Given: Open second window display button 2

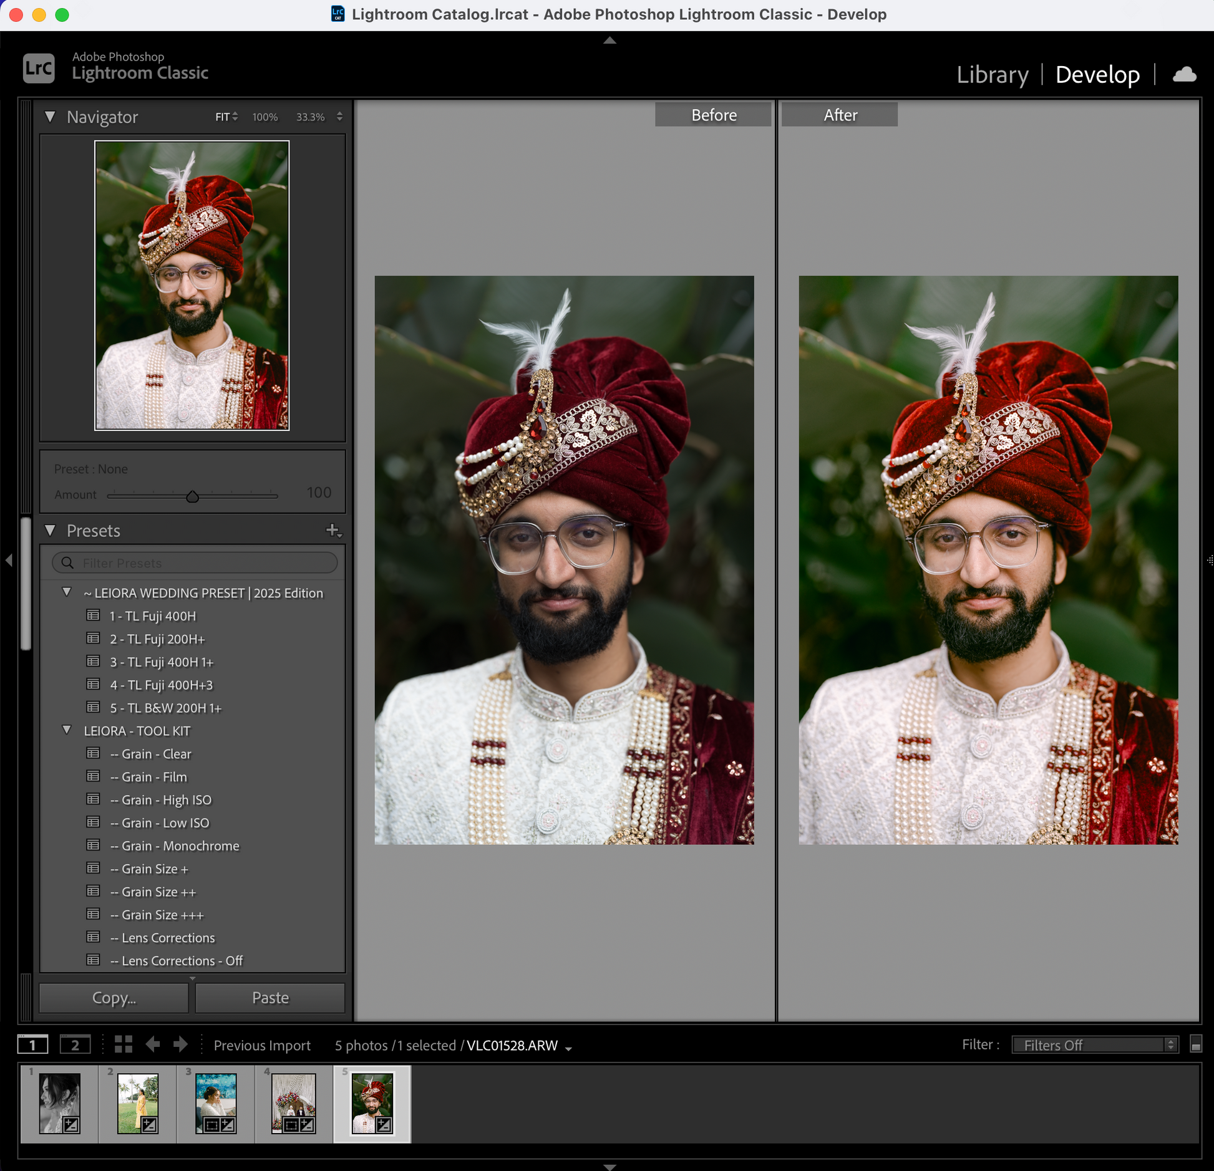Looking at the screenshot, I should tap(75, 1044).
